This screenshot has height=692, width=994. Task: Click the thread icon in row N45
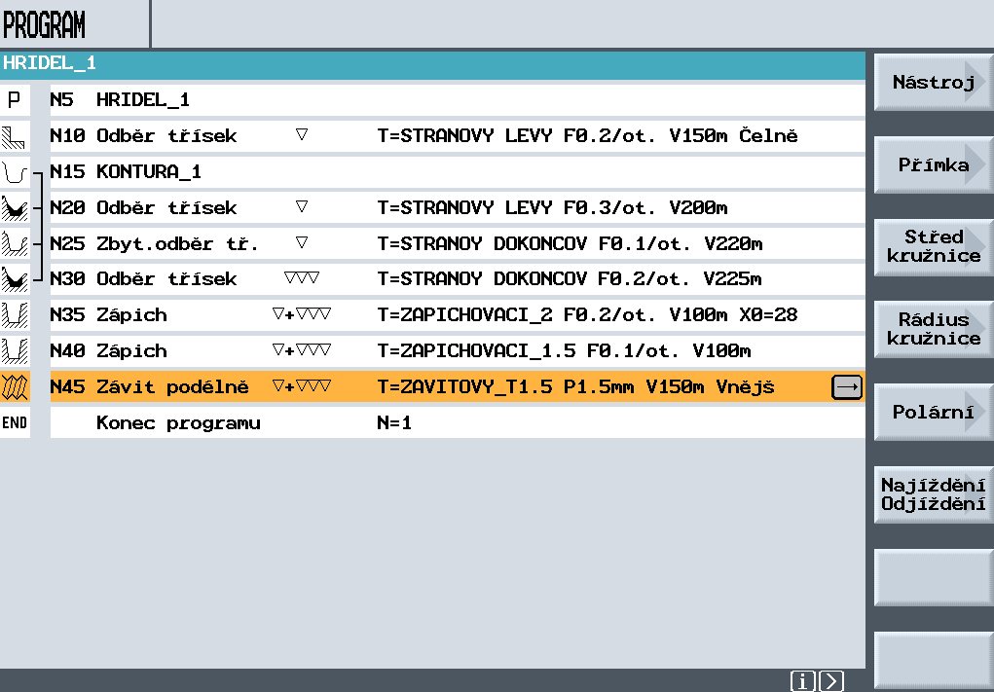[15, 386]
